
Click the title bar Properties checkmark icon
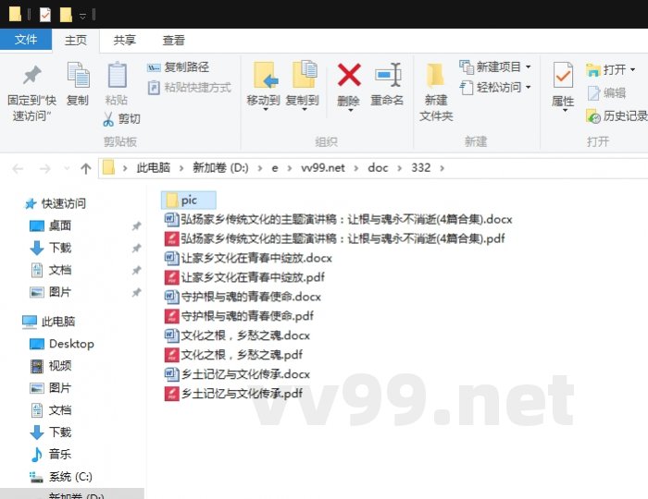(x=45, y=15)
